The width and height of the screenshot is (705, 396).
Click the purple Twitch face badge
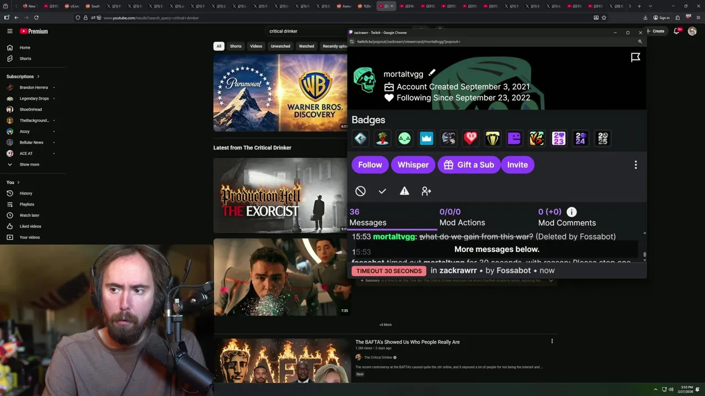tap(514, 139)
